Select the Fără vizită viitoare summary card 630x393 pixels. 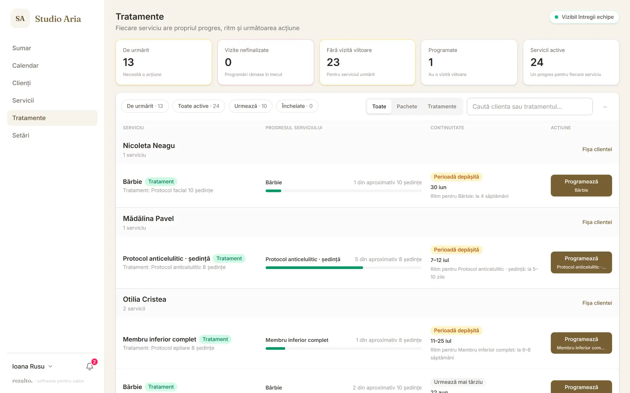point(367,62)
